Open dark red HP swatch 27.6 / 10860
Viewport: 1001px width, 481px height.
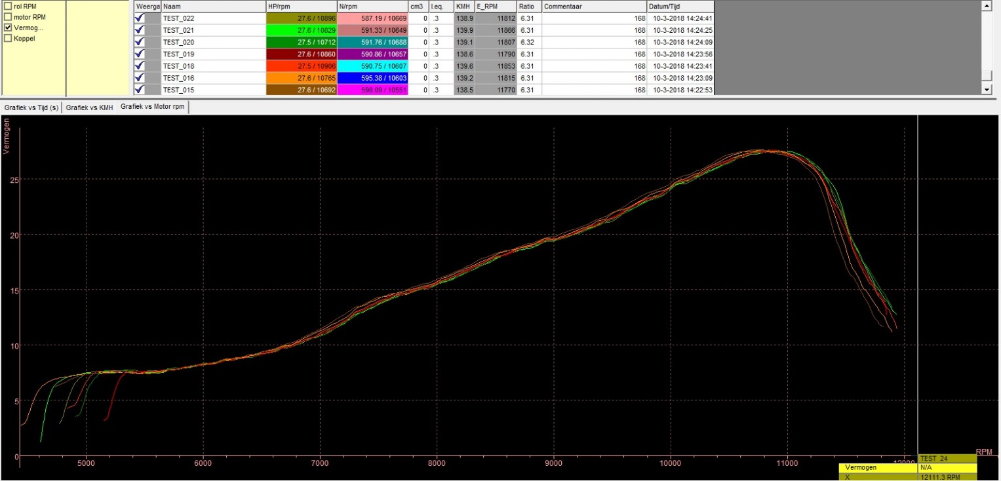click(x=302, y=54)
